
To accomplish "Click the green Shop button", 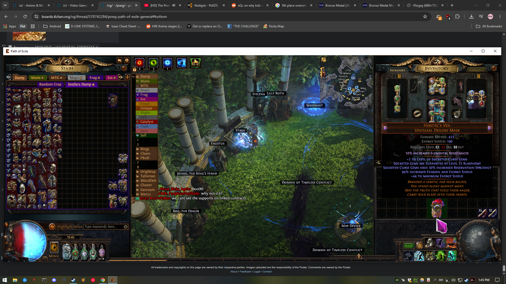I will [x=409, y=246].
